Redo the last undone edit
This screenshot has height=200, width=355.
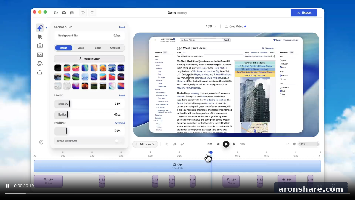(x=92, y=13)
